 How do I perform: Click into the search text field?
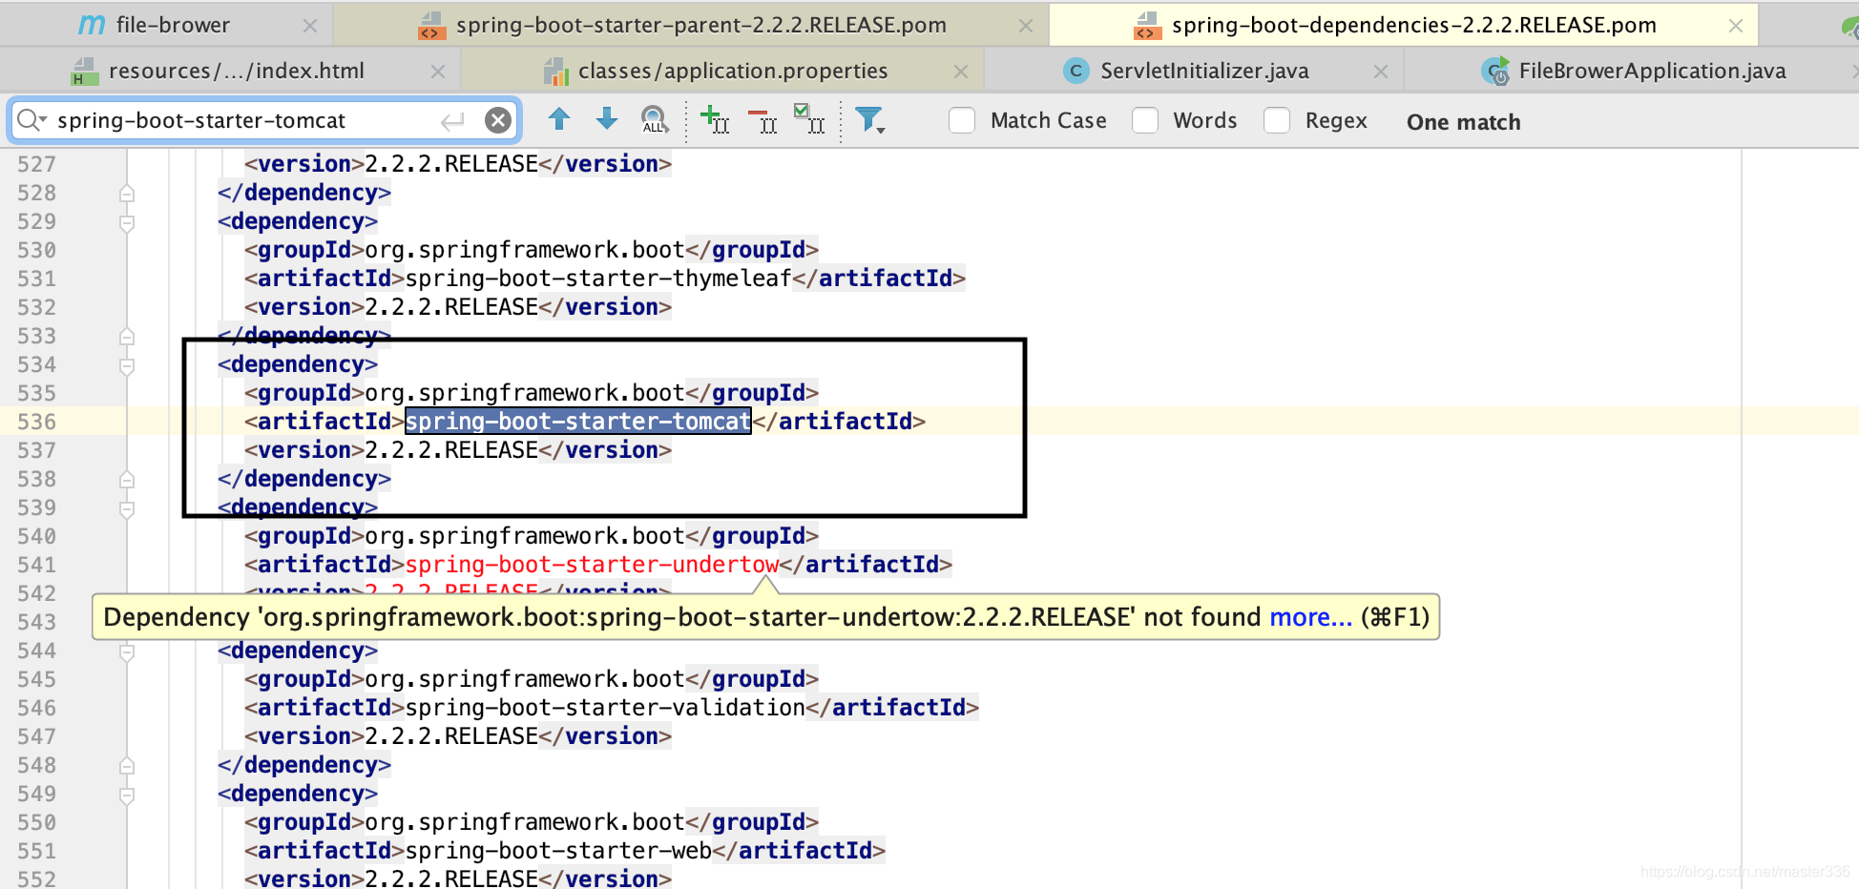point(243,120)
